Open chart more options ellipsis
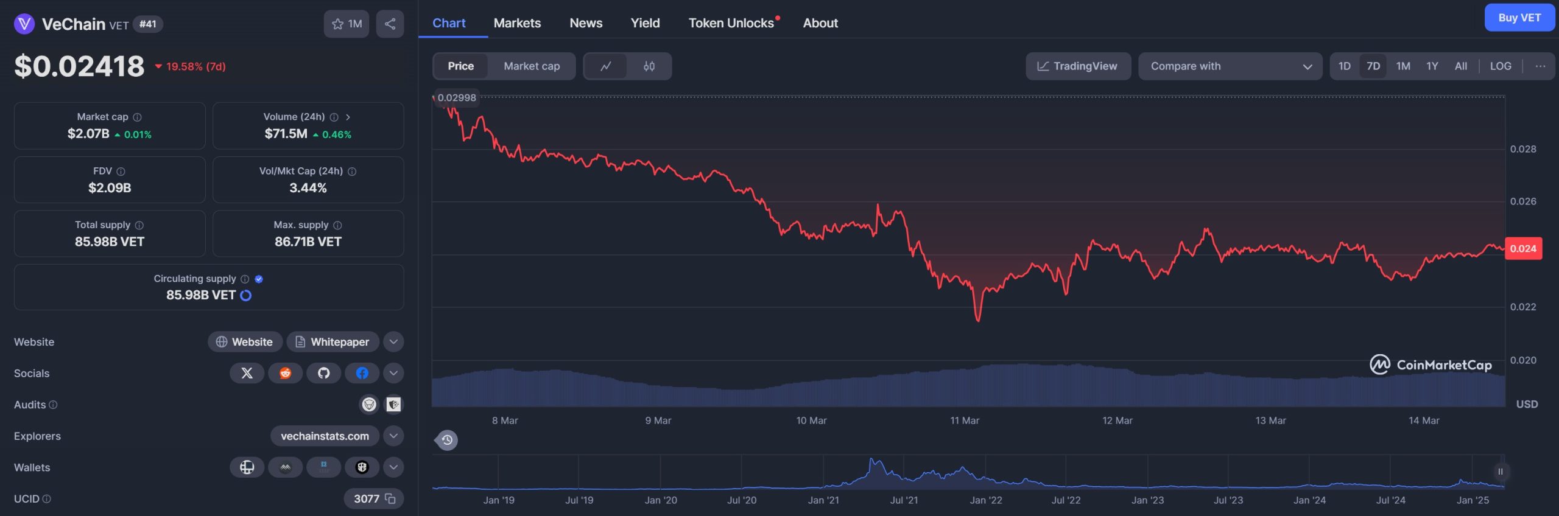The height and width of the screenshot is (516, 1559). 1540,66
